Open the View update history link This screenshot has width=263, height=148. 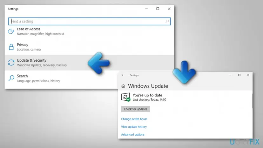pos(134,127)
